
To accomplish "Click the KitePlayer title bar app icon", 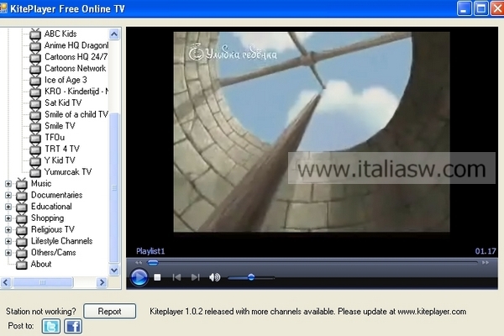I will pyautogui.click(x=3, y=8).
